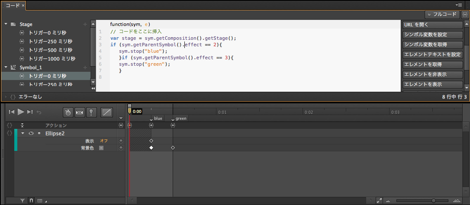The height and width of the screenshot is (205, 470).
Task: Add event with plus beside Stage
Action: [x=85, y=24]
